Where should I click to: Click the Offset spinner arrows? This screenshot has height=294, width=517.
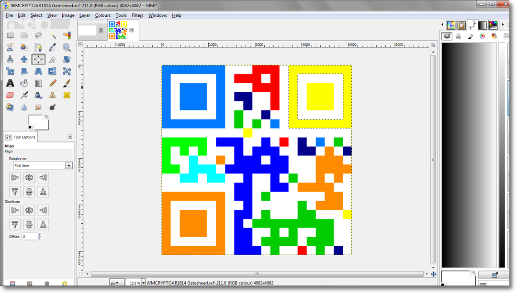tap(40, 236)
